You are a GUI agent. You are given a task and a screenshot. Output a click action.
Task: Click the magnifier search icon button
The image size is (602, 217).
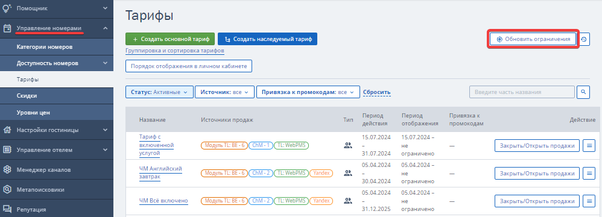pyautogui.click(x=583, y=92)
